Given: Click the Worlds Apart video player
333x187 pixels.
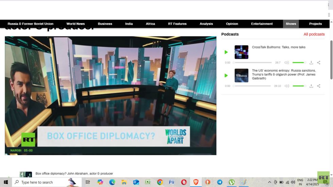Looking at the screenshot, I should 111,96.
